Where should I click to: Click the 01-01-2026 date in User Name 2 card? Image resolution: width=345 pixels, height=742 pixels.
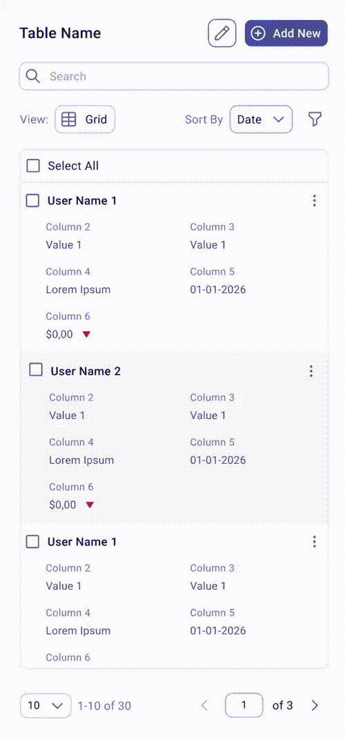[218, 460]
